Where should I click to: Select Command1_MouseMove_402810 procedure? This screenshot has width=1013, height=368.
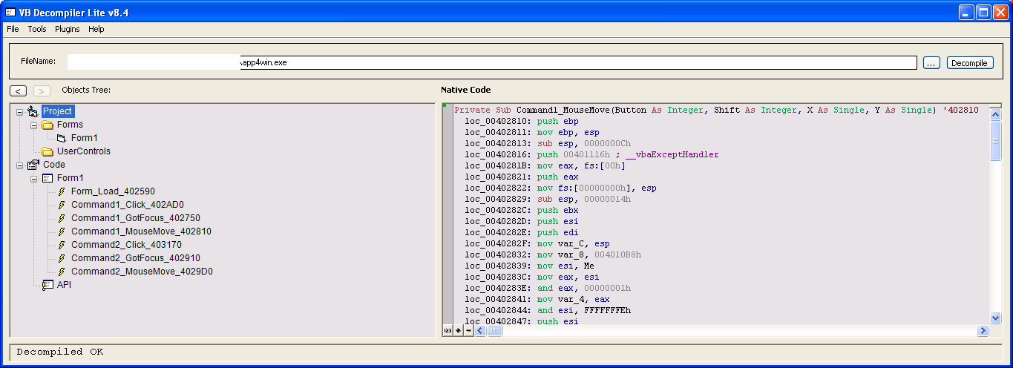point(141,231)
